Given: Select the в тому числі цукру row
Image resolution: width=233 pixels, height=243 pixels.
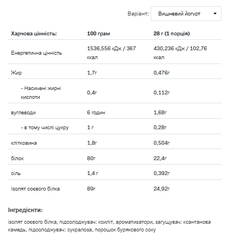Looking at the screenshot, I should (x=114, y=128).
